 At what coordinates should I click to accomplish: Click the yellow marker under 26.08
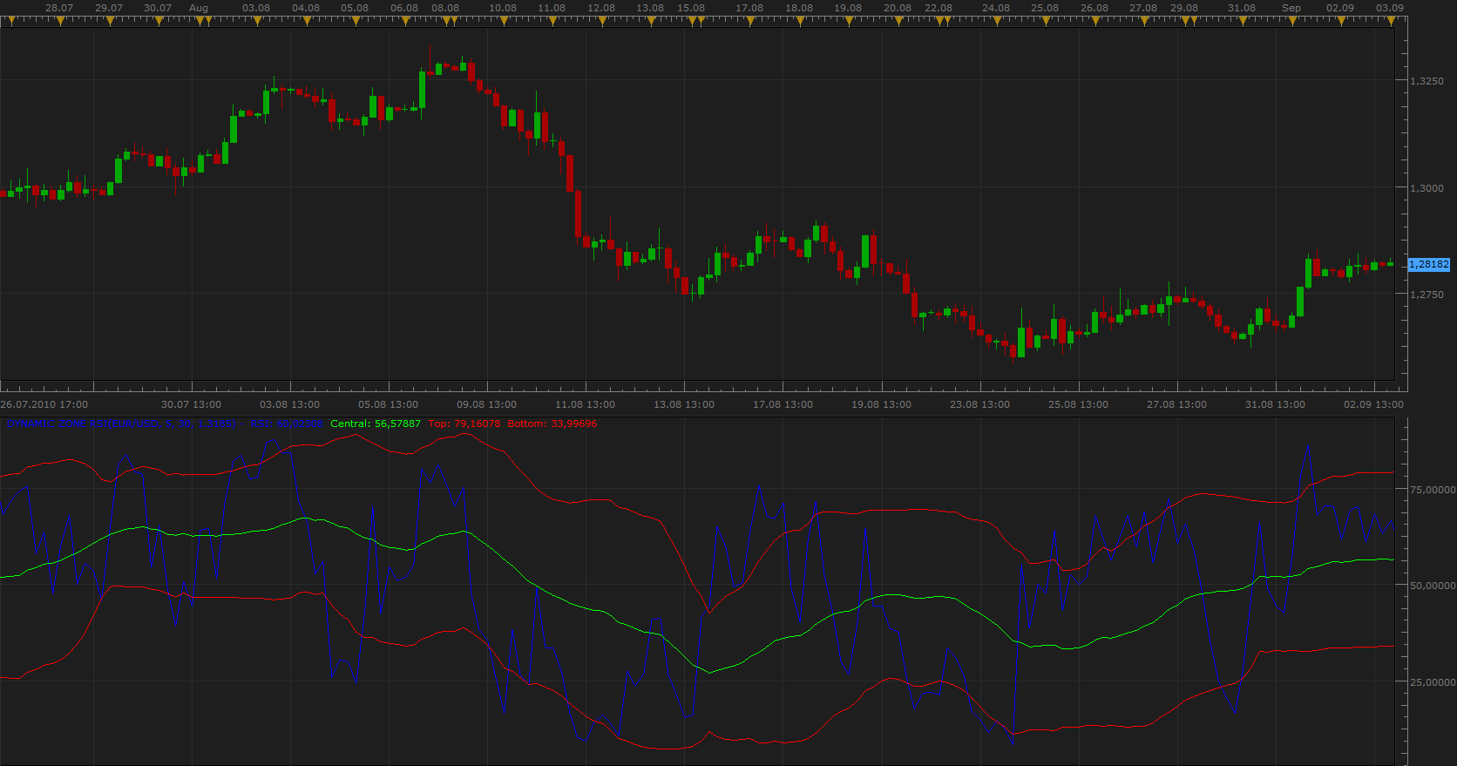click(1095, 21)
